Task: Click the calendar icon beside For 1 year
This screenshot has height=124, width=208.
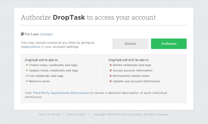Action: click(23, 34)
